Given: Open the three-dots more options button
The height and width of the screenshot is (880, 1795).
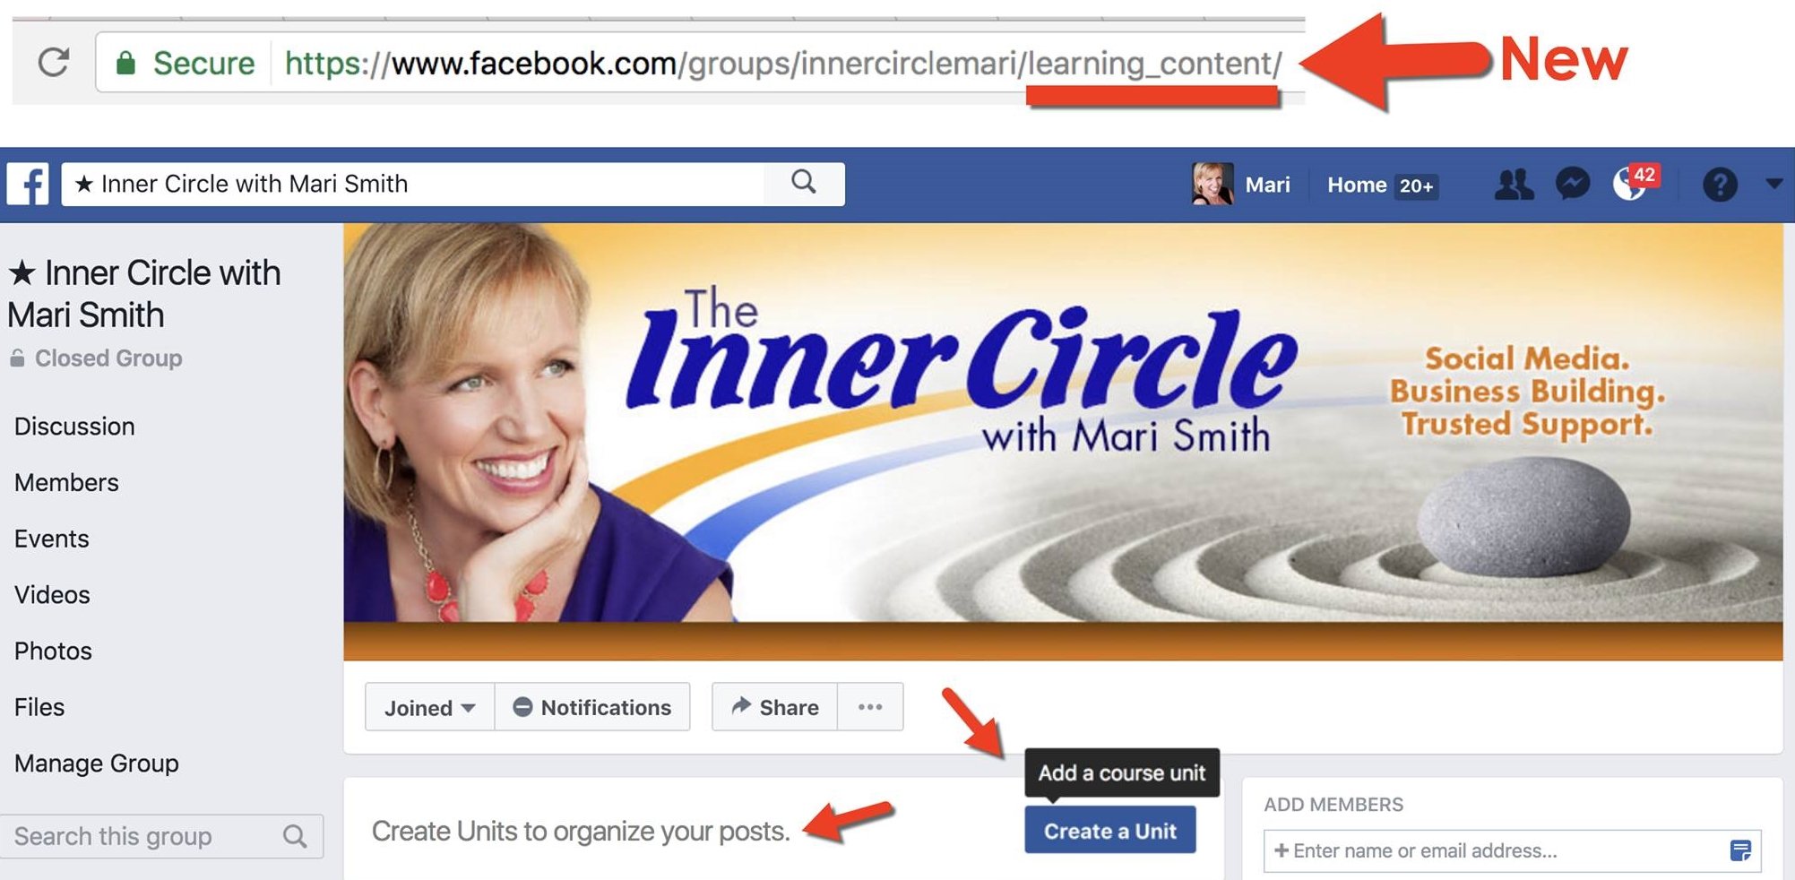Looking at the screenshot, I should click(x=870, y=707).
